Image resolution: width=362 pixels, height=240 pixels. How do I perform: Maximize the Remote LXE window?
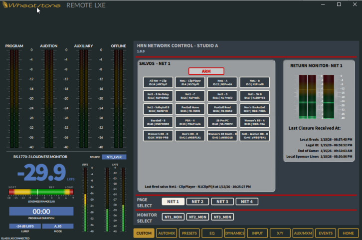[339, 4]
